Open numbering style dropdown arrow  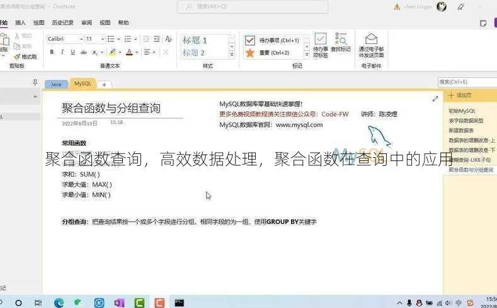pyautogui.click(x=135, y=39)
